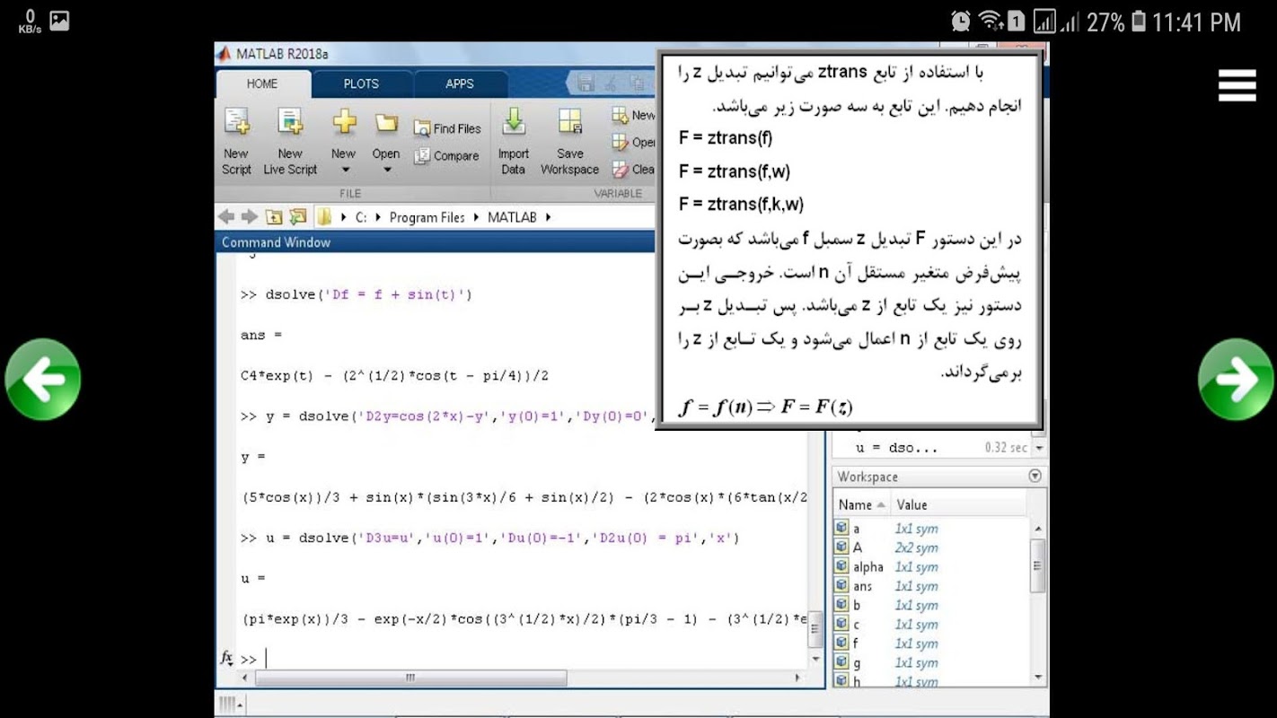Switch to the PLOTS tab
The height and width of the screenshot is (718, 1277).
click(361, 83)
